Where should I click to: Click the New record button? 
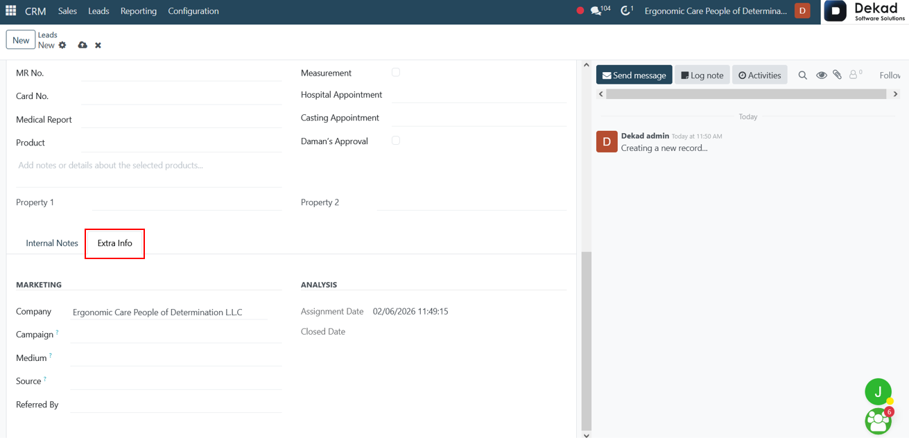tap(21, 40)
